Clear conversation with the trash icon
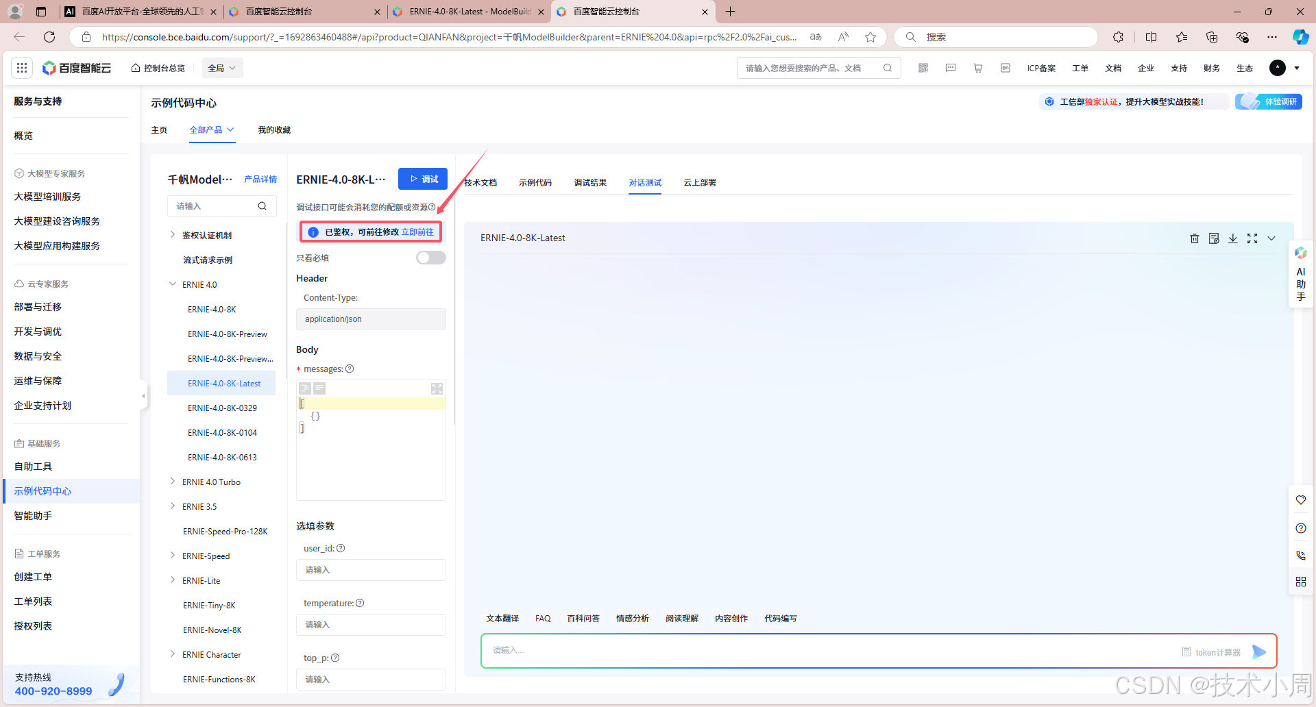This screenshot has height=707, width=1316. [x=1195, y=238]
